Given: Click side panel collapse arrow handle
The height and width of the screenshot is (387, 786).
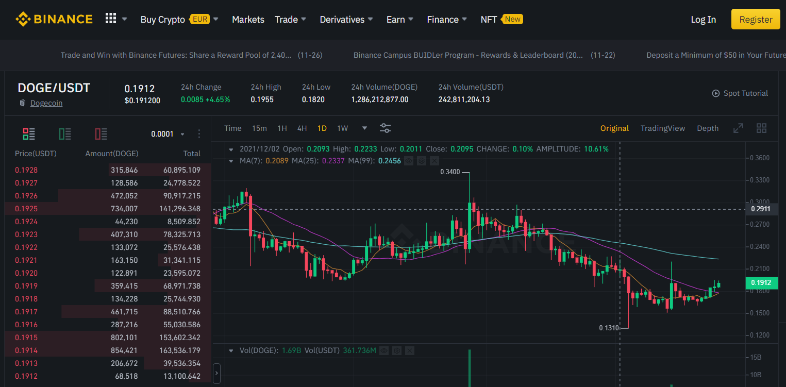Looking at the screenshot, I should 216,373.
